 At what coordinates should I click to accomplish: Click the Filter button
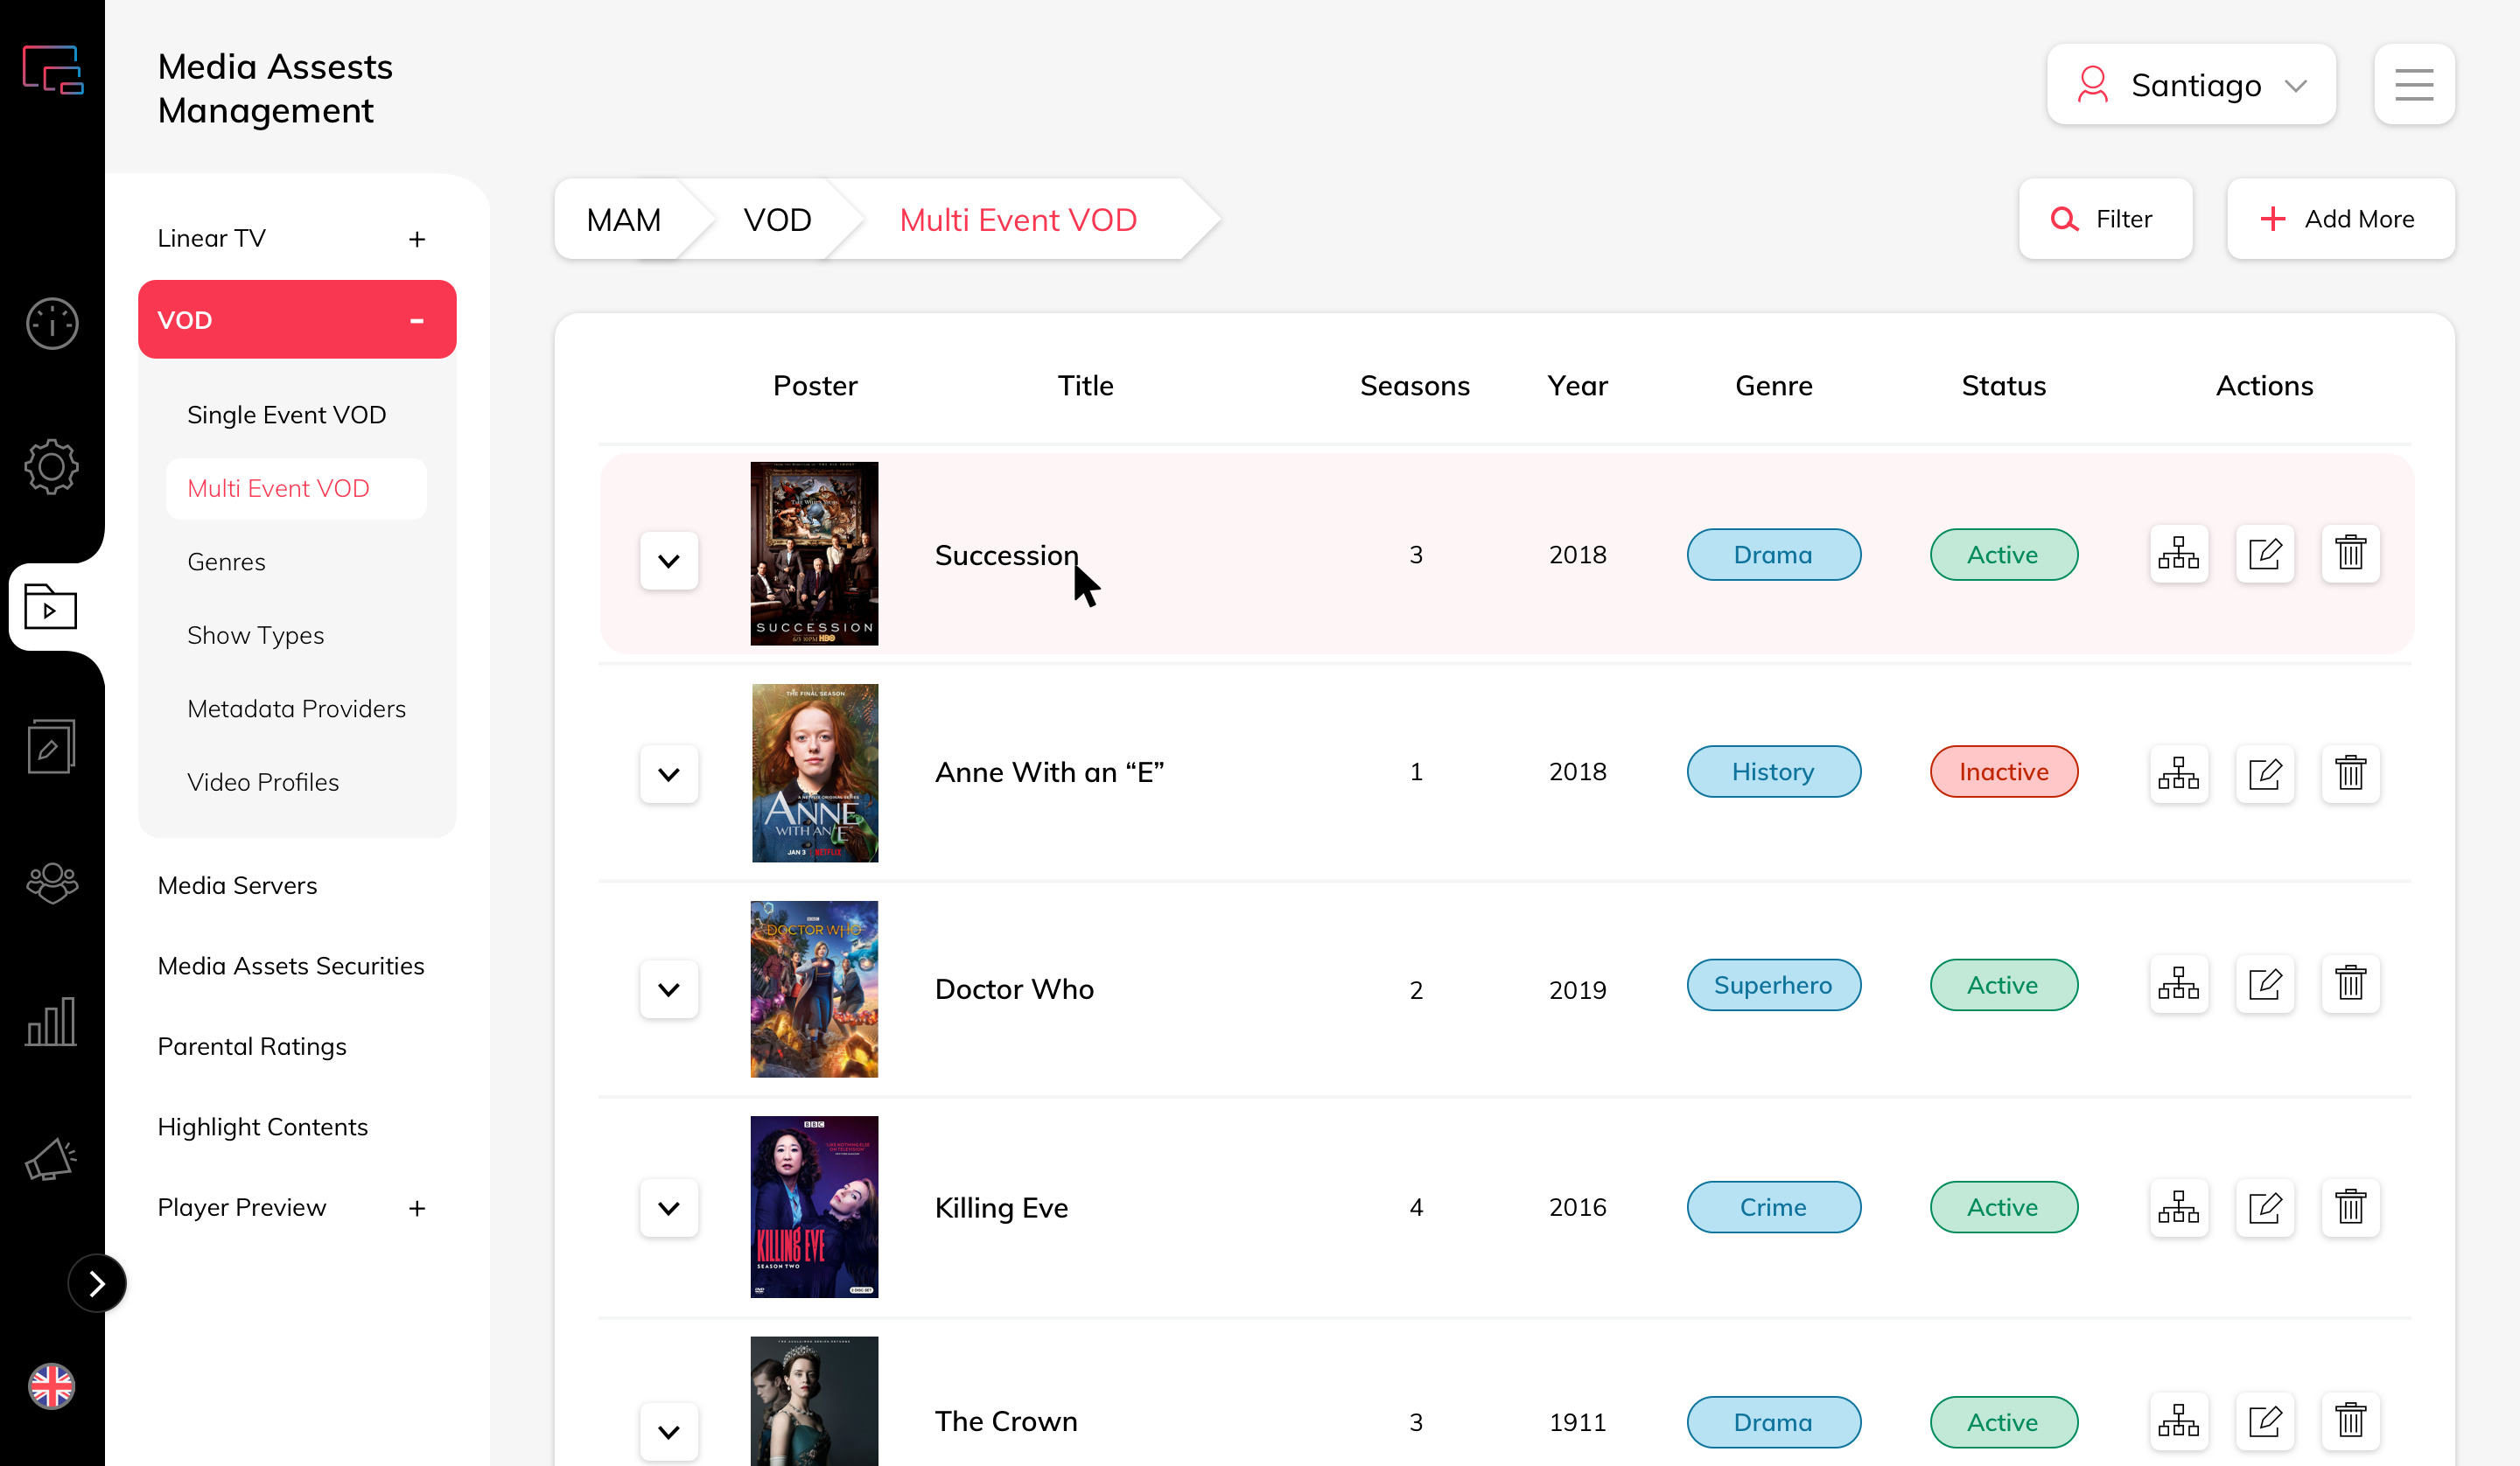coord(2104,219)
